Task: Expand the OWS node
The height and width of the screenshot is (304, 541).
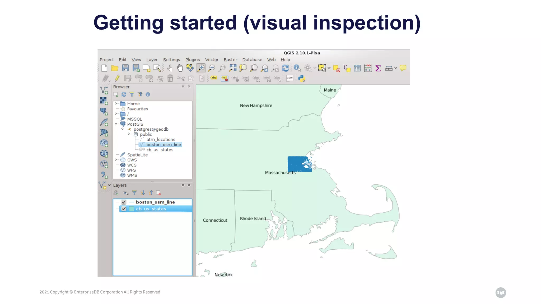Action: pos(116,160)
